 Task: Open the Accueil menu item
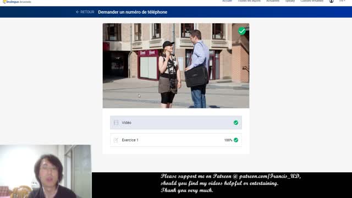point(227,1)
